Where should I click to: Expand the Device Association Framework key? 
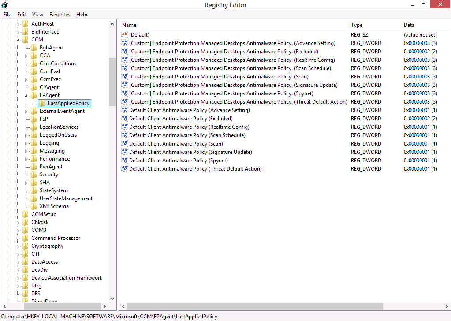(x=18, y=278)
